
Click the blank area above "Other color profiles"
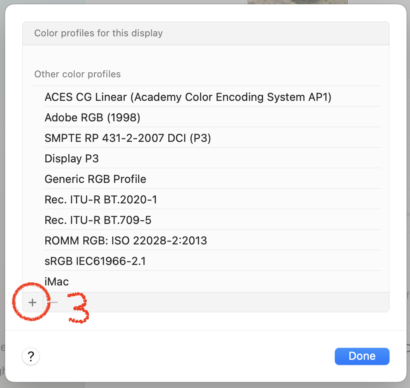pyautogui.click(x=205, y=56)
